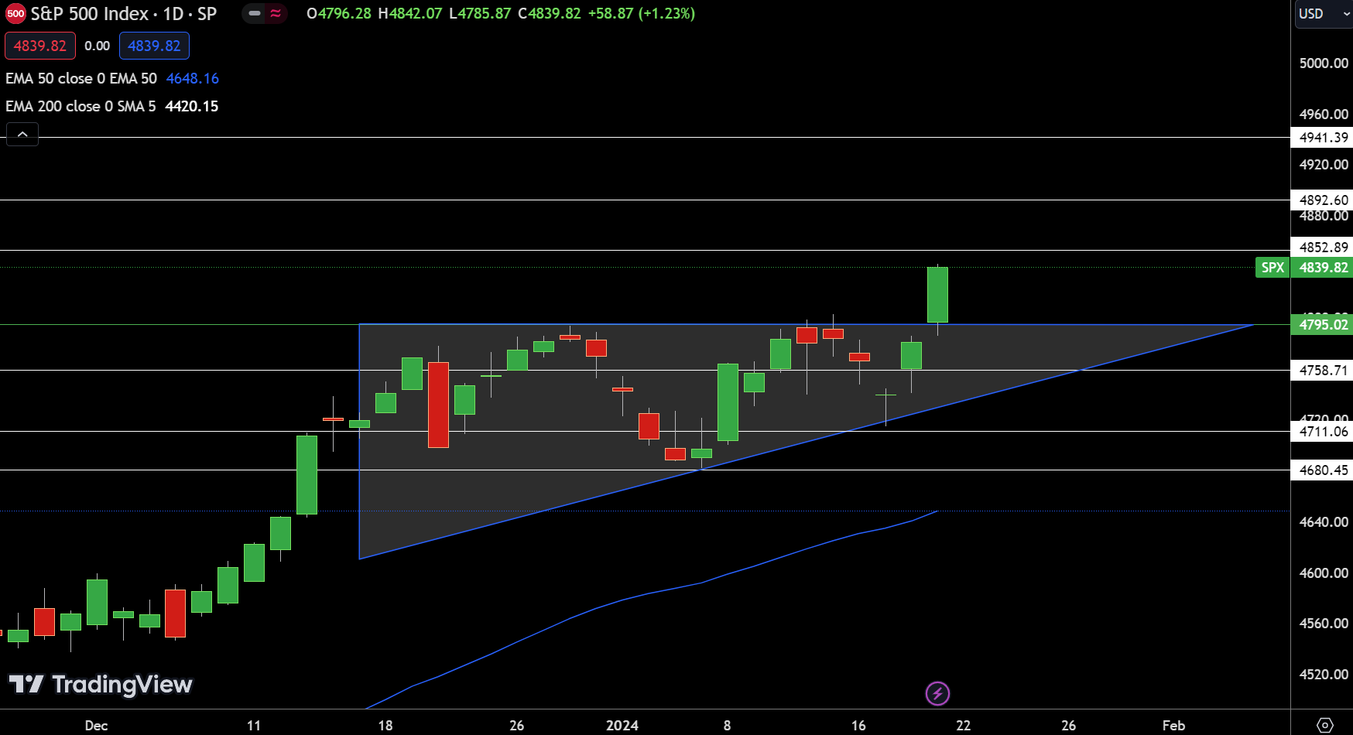This screenshot has width=1353, height=735.
Task: Click the red approximate data icon
Action: (x=276, y=13)
